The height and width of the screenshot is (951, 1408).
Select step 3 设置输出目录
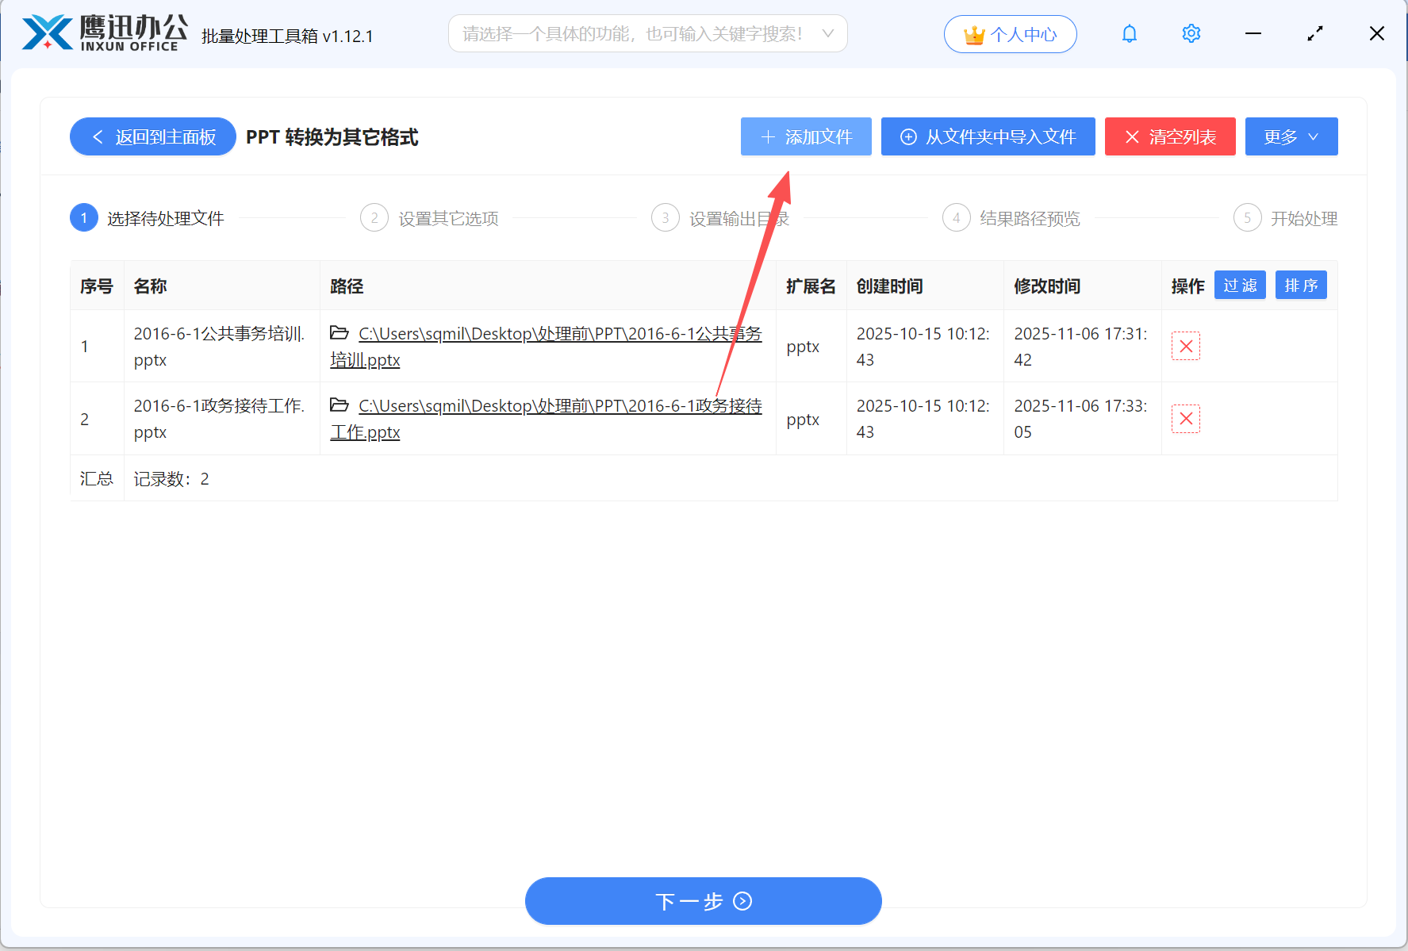point(665,217)
